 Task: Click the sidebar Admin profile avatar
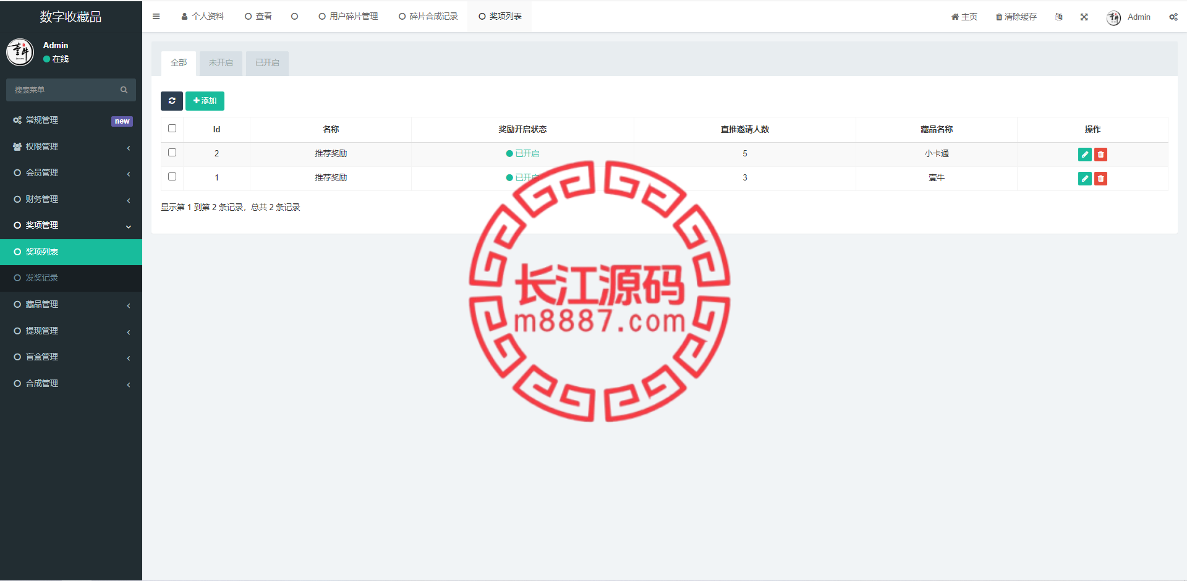20,52
